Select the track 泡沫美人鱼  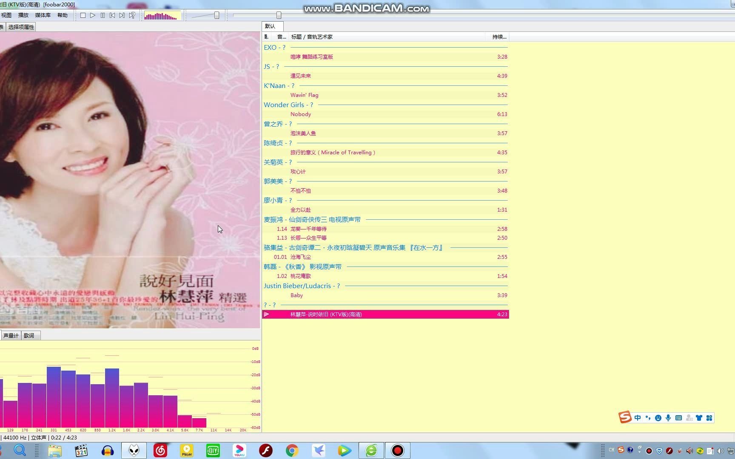(385, 133)
